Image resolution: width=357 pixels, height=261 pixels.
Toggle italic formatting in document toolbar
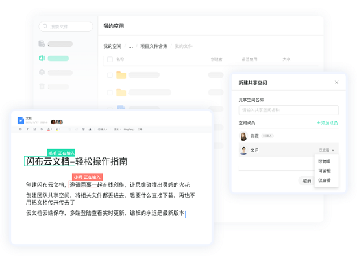pyautogui.click(x=27, y=129)
